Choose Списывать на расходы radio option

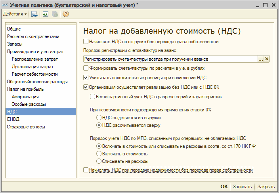[99, 161]
